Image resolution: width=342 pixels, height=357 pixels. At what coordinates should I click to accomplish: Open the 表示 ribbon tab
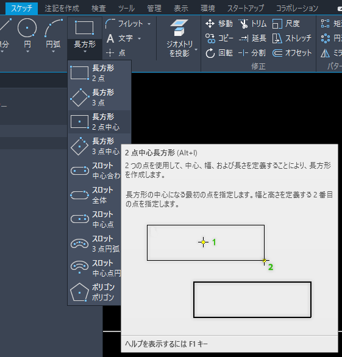coord(181,9)
